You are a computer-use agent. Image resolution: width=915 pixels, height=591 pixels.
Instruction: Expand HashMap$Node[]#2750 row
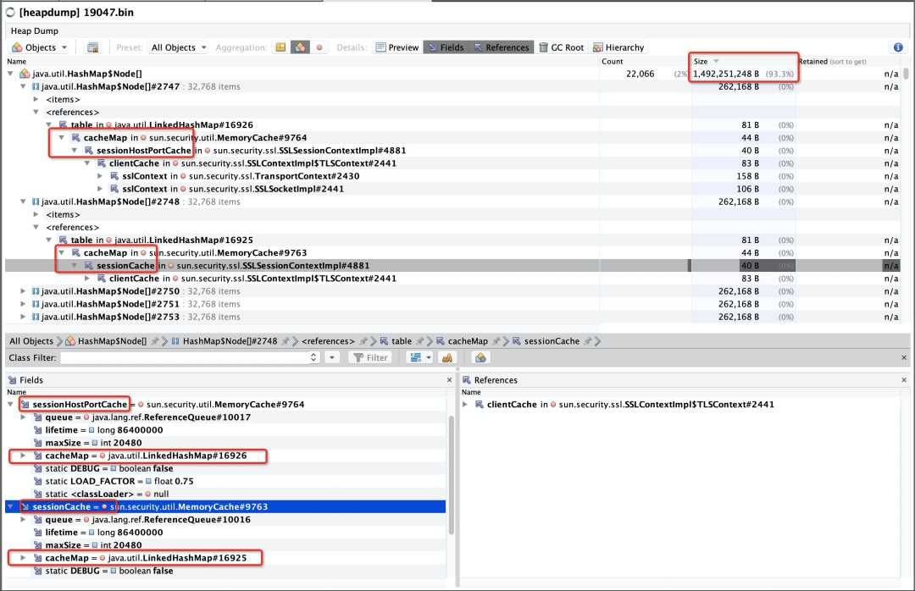point(23,291)
